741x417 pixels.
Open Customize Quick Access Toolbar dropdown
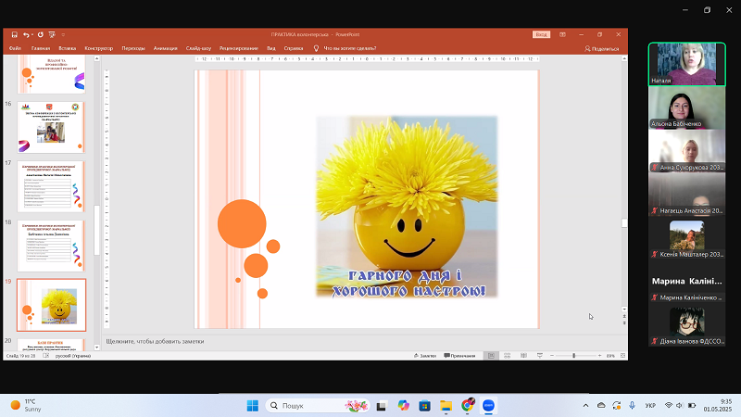pyautogui.click(x=63, y=34)
